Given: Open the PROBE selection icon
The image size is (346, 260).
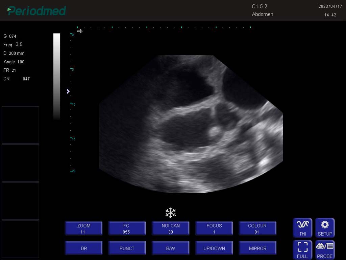Looking at the screenshot, I should (325, 250).
